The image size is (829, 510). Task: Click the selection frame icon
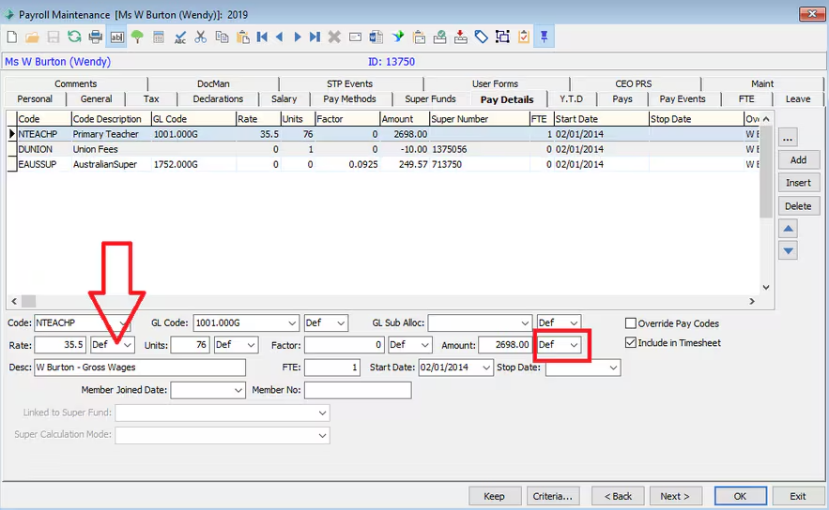(502, 37)
